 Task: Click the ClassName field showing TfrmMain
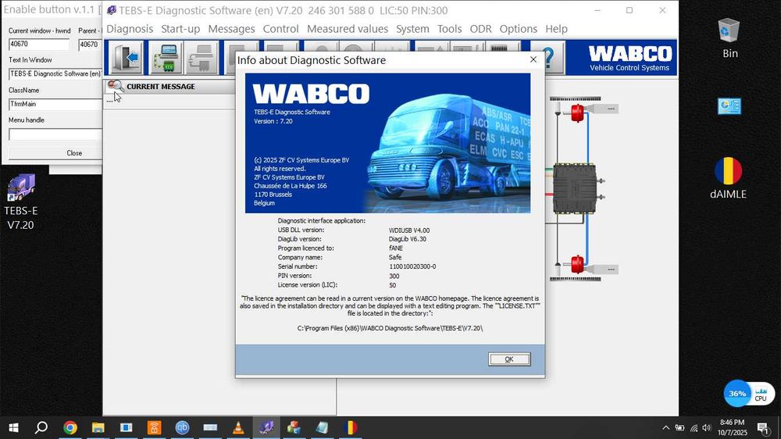point(55,104)
